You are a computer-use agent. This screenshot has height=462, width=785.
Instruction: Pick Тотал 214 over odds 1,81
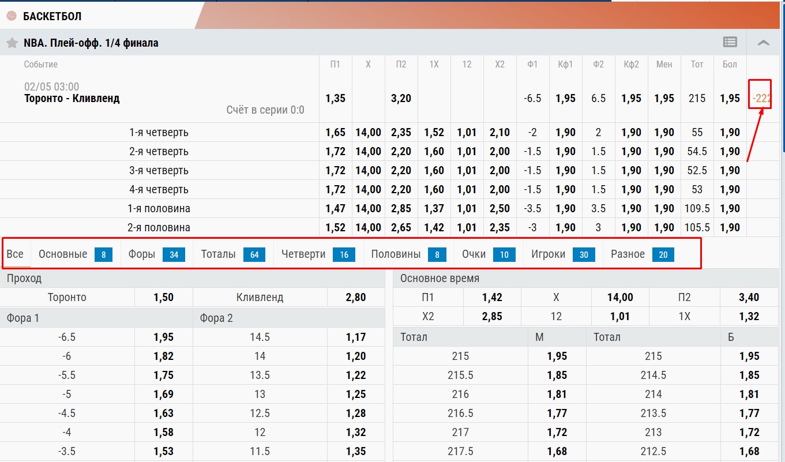click(749, 394)
